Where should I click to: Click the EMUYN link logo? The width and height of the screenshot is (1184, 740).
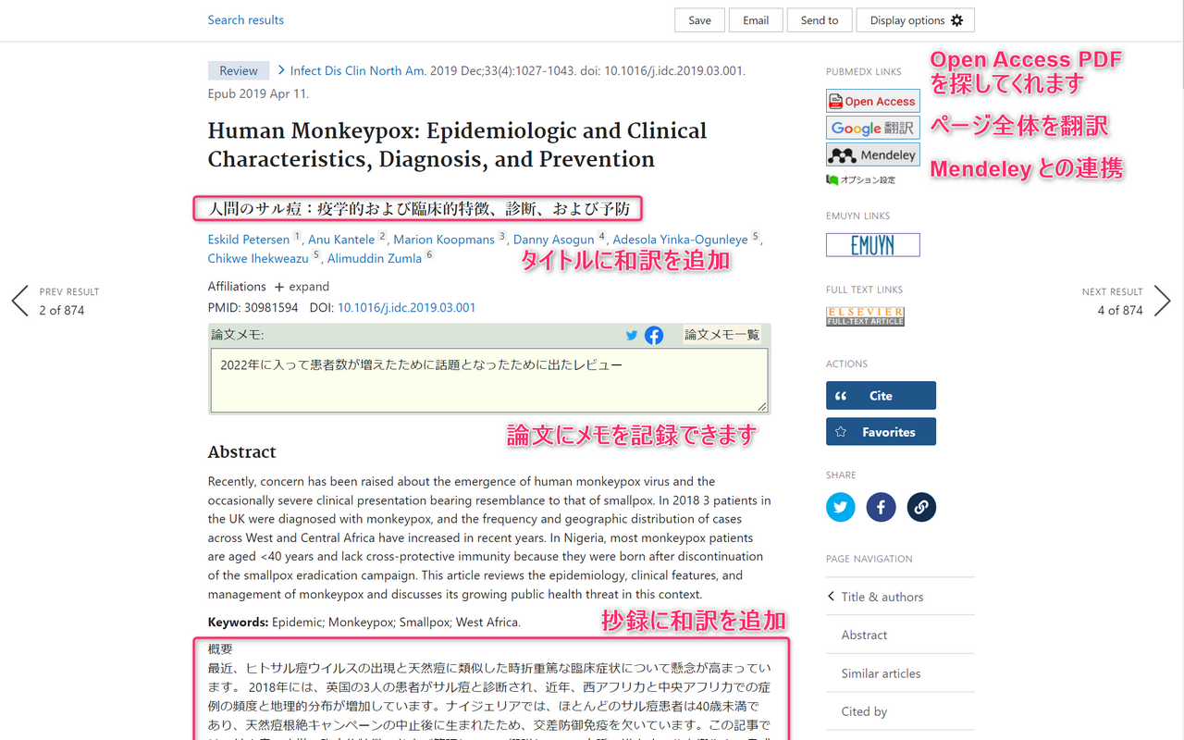[873, 244]
